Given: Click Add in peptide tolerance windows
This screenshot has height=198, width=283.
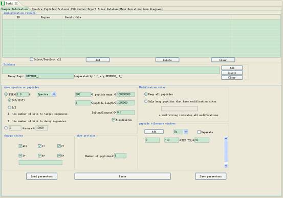Looking at the screenshot, I should (154, 131).
